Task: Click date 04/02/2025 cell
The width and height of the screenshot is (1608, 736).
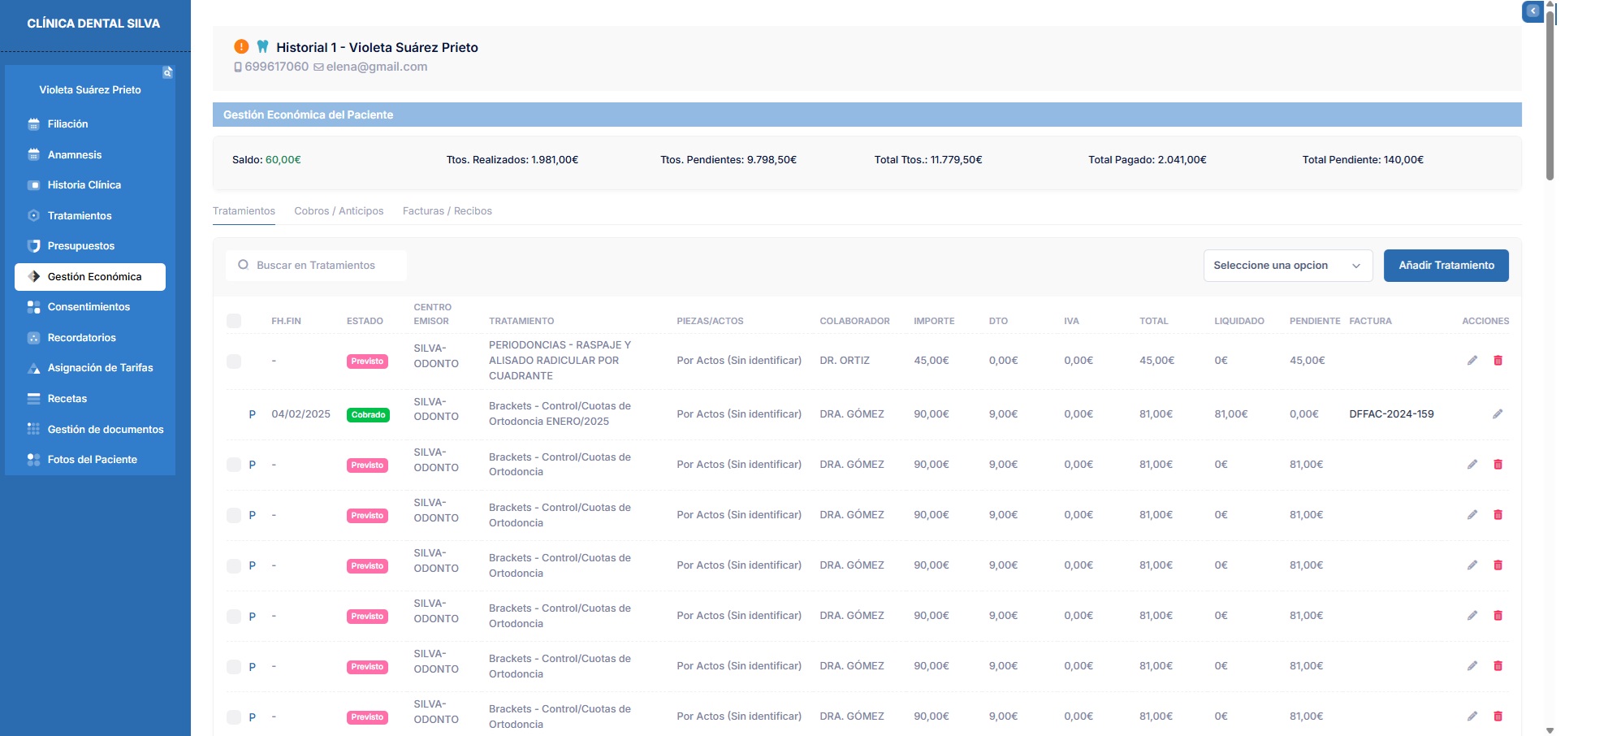Action: [300, 414]
